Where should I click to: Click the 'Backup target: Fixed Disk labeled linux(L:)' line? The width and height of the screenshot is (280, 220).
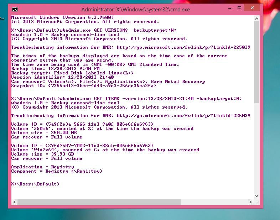pyautogui.click(x=72, y=73)
